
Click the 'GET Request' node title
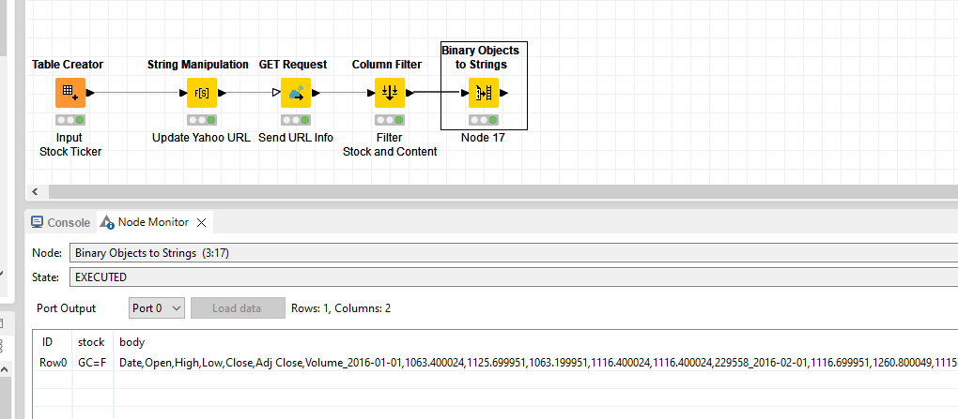click(293, 65)
